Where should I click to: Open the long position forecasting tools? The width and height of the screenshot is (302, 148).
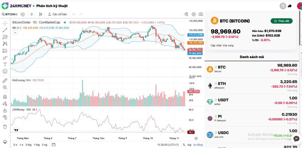(5, 51)
